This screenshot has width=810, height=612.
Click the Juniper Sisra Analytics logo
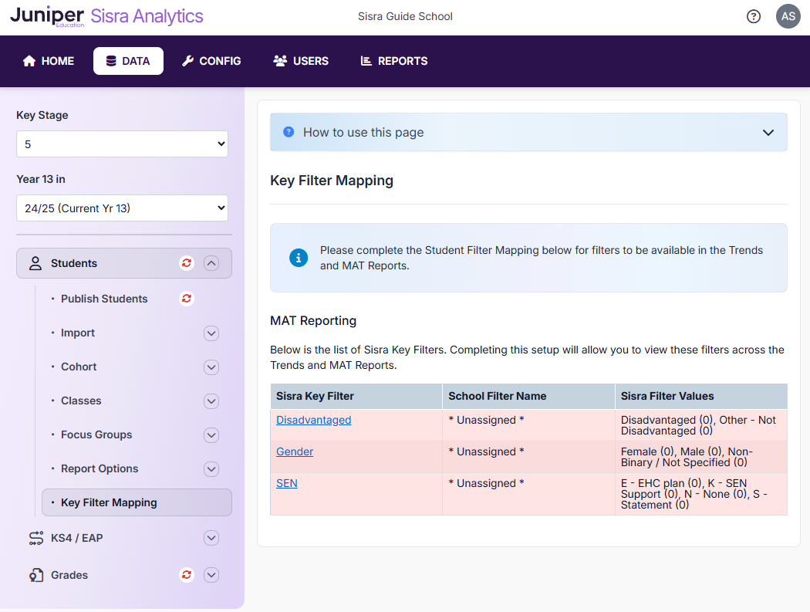tap(106, 16)
